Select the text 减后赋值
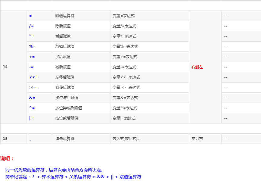 click(63, 67)
